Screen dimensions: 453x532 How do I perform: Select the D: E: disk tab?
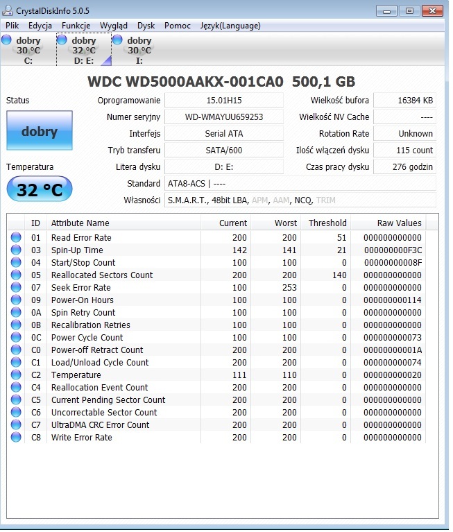click(x=84, y=50)
